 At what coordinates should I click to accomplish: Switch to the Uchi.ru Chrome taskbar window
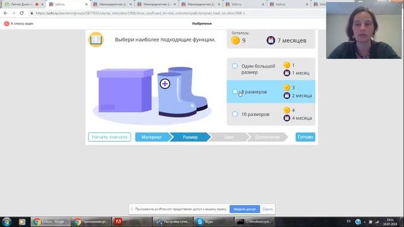pos(50,221)
